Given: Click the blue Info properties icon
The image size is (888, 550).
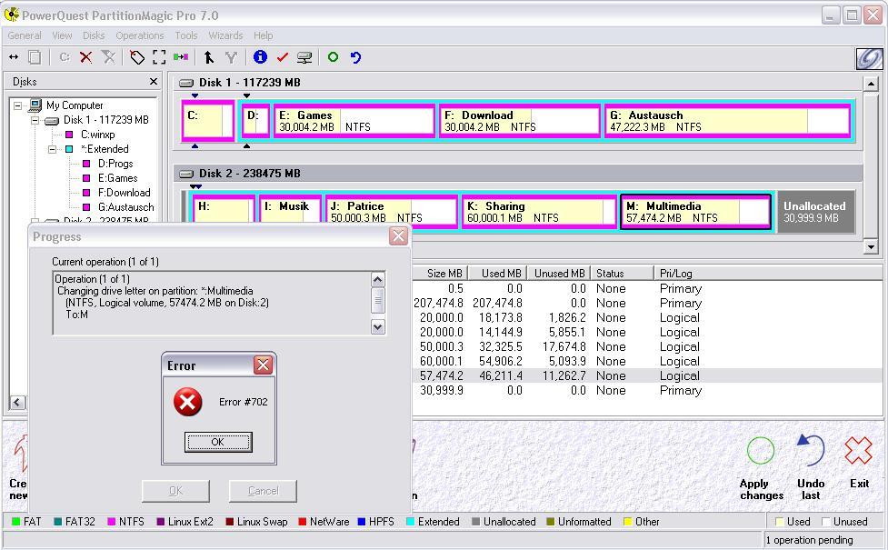Looking at the screenshot, I should (x=260, y=56).
